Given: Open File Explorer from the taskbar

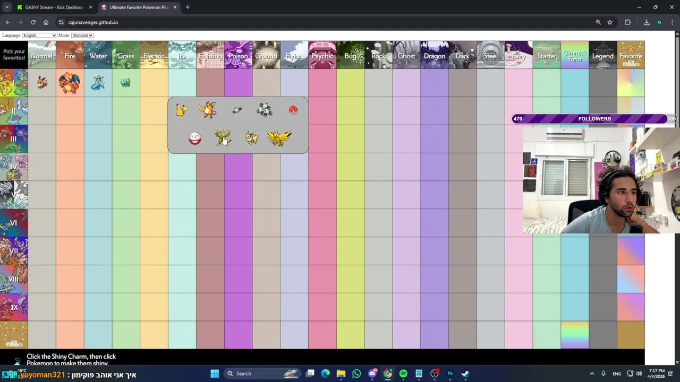Looking at the screenshot, I should click(341, 374).
